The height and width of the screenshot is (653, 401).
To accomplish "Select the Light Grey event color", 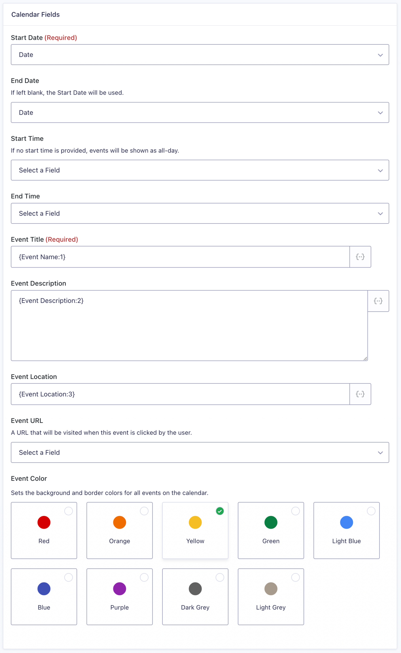I will [271, 597].
